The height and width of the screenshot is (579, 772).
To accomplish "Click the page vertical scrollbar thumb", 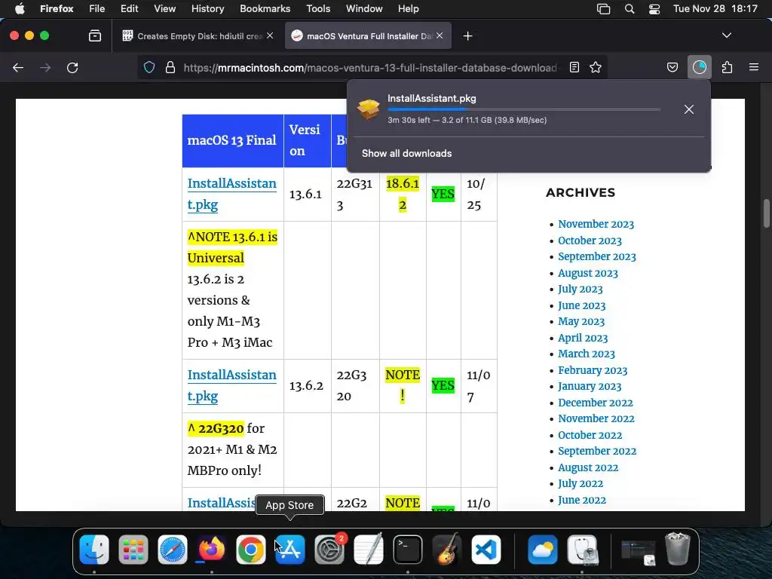I will (x=766, y=213).
